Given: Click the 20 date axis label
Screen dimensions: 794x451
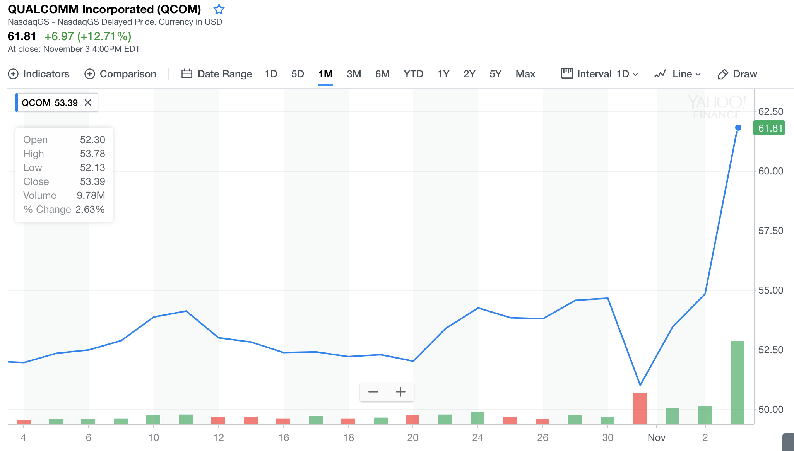Looking at the screenshot, I should click(x=412, y=437).
